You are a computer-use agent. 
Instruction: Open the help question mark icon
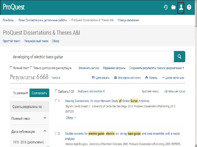click(189, 7)
